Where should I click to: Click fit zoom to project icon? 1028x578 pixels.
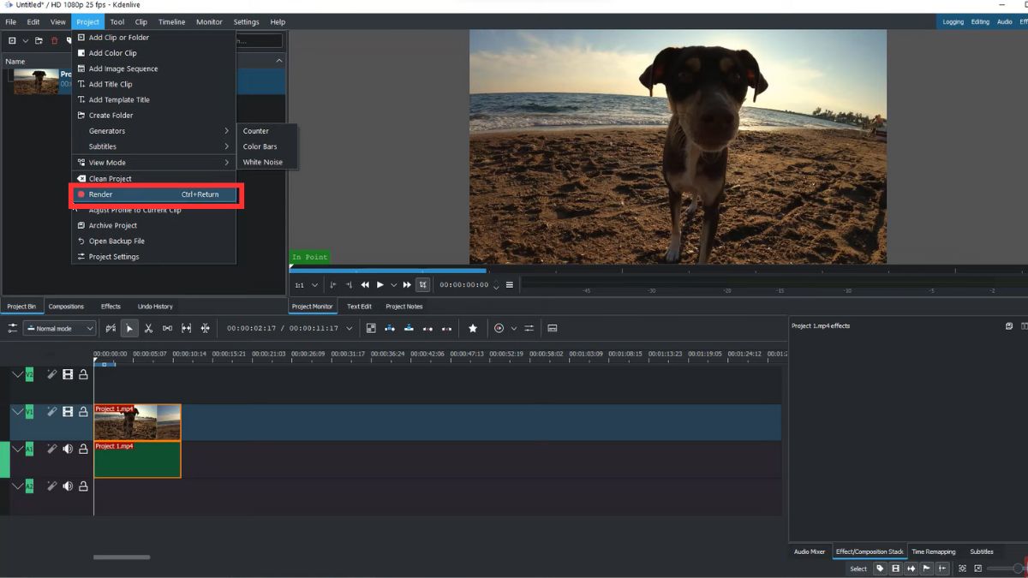(962, 569)
